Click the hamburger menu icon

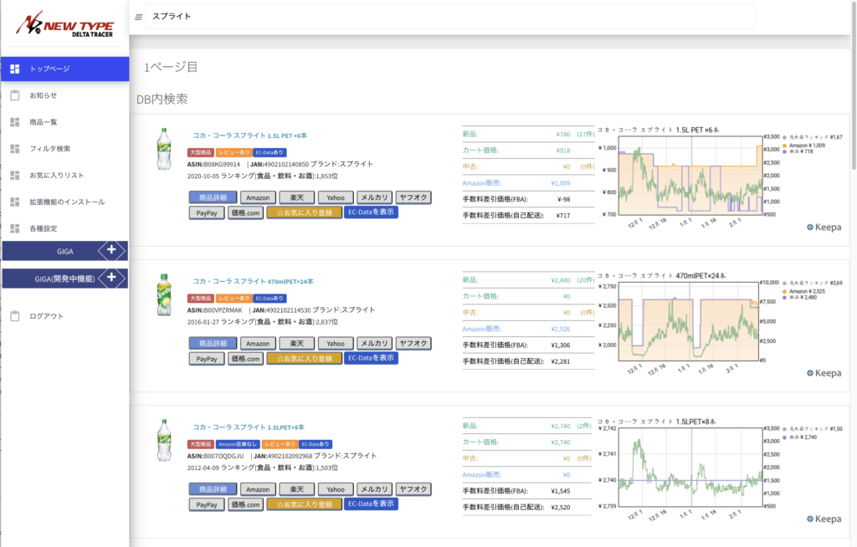point(138,17)
